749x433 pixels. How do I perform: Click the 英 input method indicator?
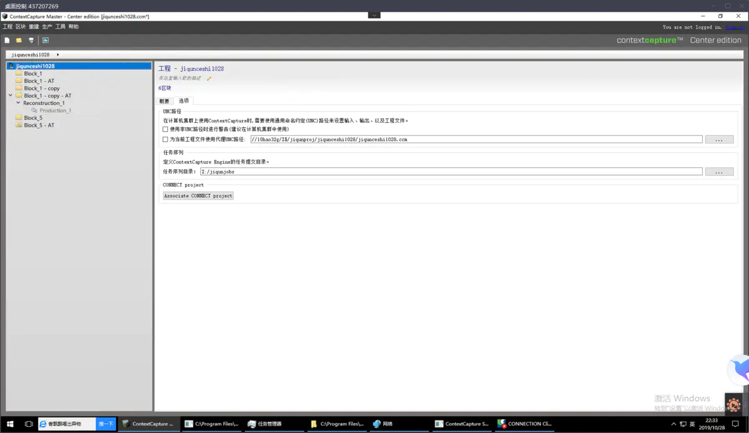692,424
